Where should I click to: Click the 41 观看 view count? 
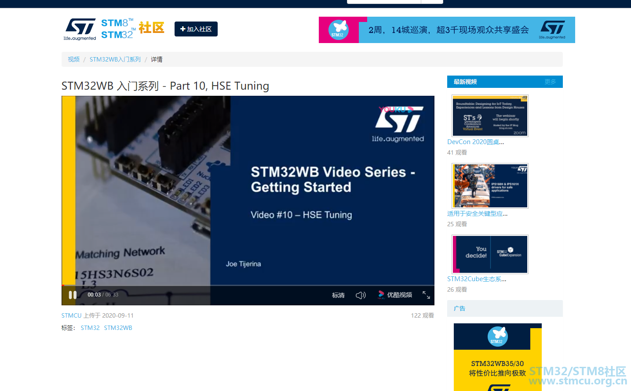point(457,152)
